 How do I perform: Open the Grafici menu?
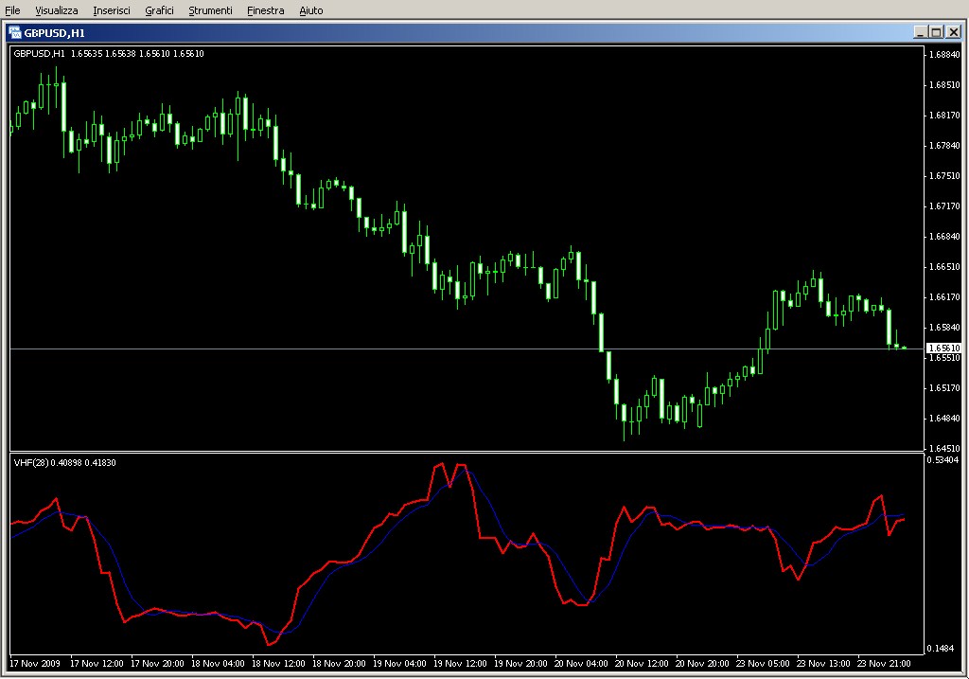tap(159, 10)
